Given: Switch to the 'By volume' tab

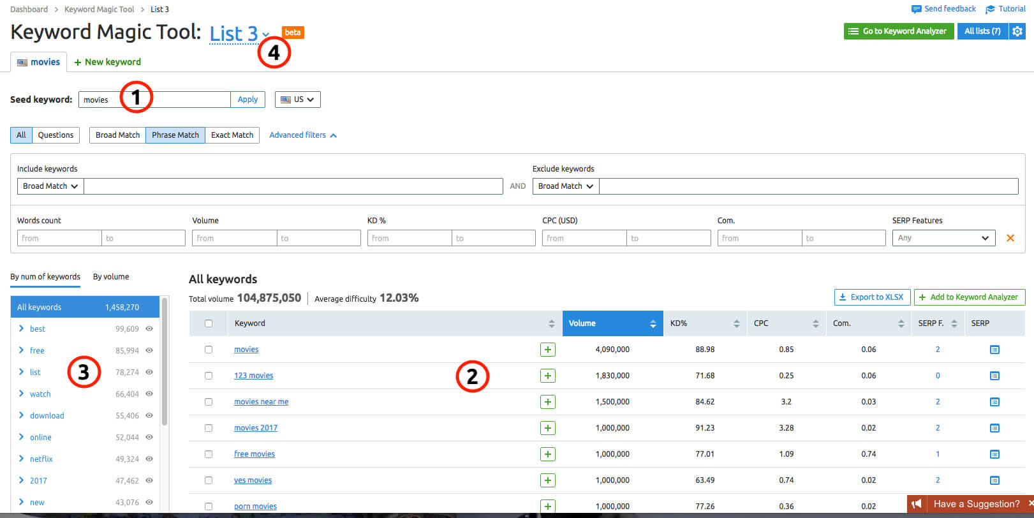Looking at the screenshot, I should tap(111, 277).
